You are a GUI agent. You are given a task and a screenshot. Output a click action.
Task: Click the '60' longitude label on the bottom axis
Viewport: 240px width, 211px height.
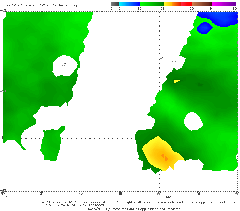coord(237,194)
